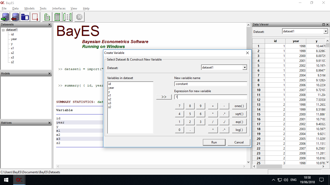Click the .* elementwise multiply button
Image resolution: width=330 pixels, height=185 pixels.
(224, 114)
